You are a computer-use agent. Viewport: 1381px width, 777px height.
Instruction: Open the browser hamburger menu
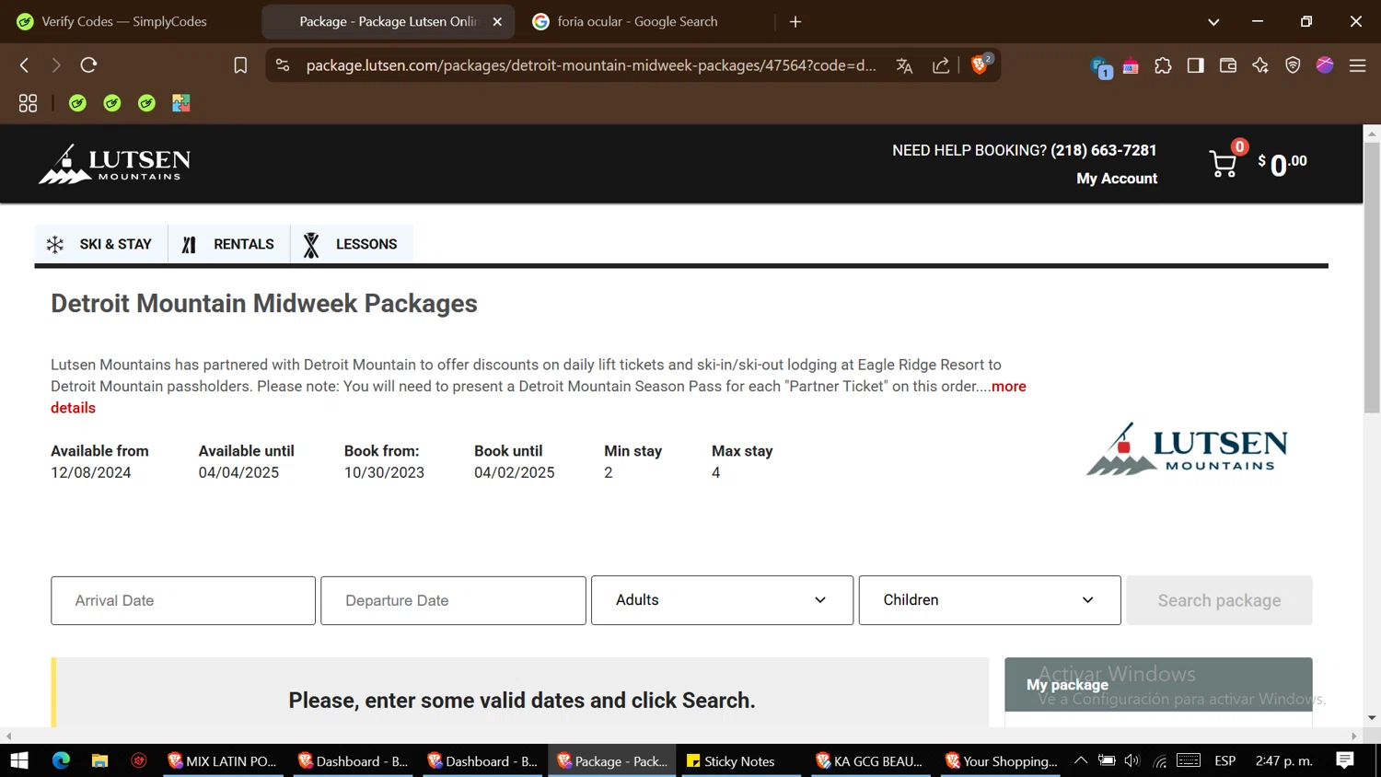(1357, 65)
